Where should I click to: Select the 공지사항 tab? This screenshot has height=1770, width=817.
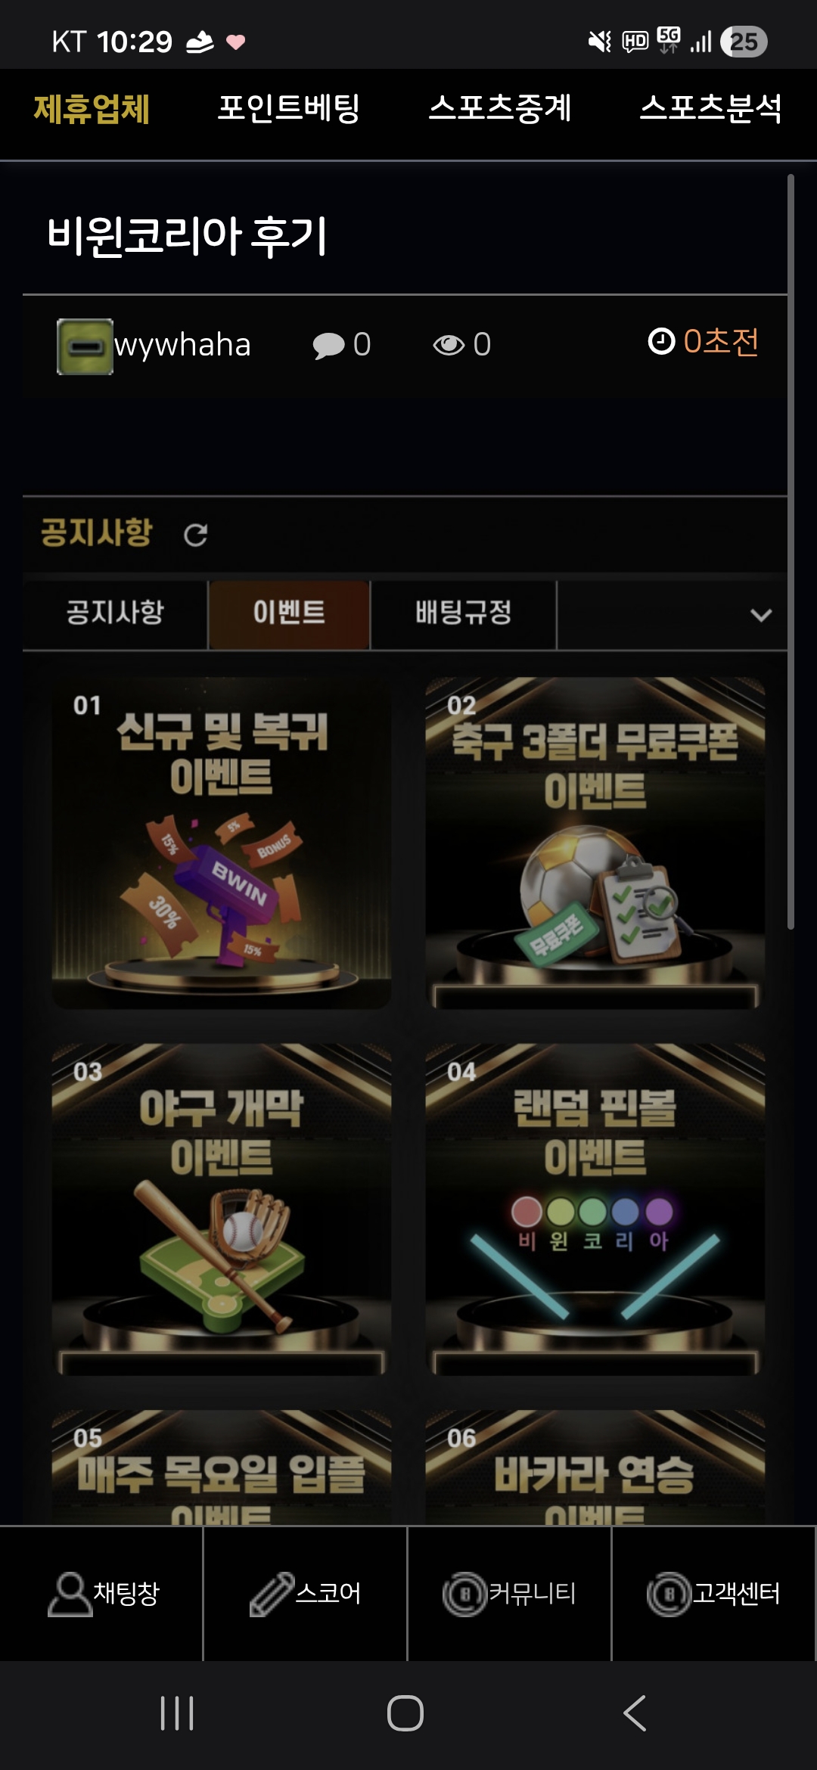115,614
